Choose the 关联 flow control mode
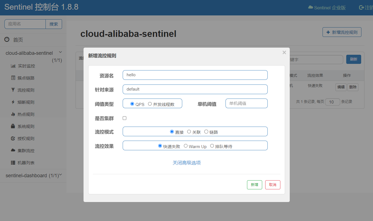Image resolution: width=373 pixels, height=221 pixels. coord(189,132)
